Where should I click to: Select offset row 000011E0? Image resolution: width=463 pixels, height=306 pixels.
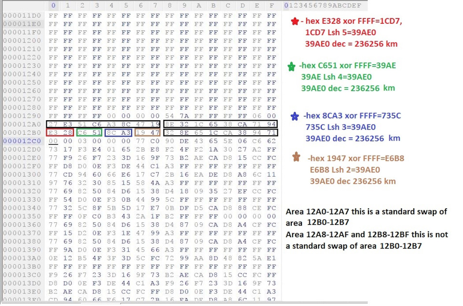click(x=22, y=24)
